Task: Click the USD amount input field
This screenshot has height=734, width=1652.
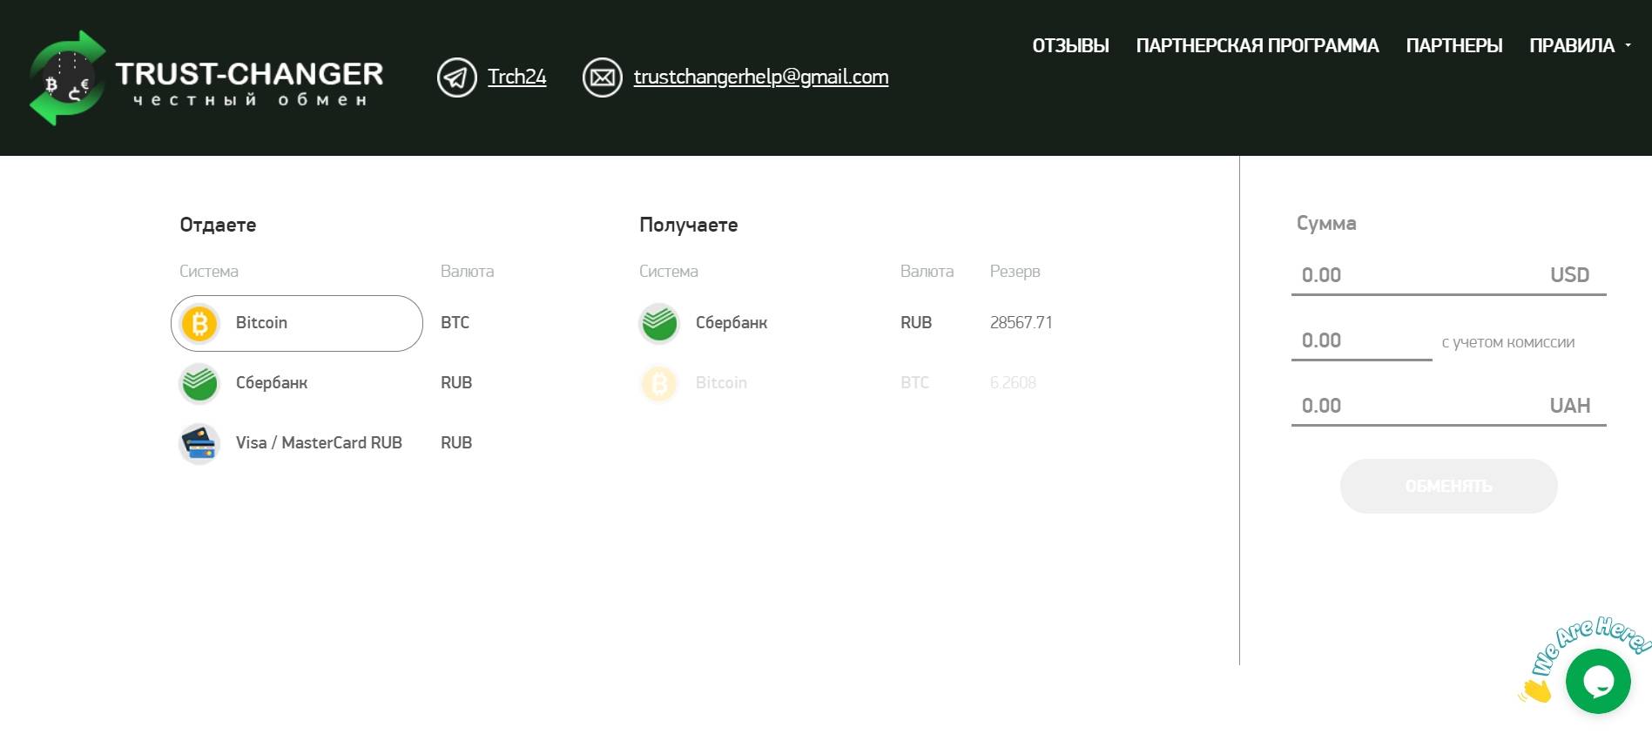Action: click(x=1448, y=275)
